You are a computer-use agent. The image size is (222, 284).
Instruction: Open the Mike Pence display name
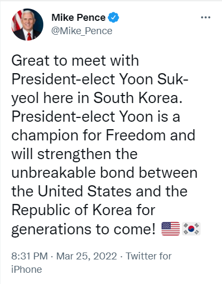click(x=79, y=18)
